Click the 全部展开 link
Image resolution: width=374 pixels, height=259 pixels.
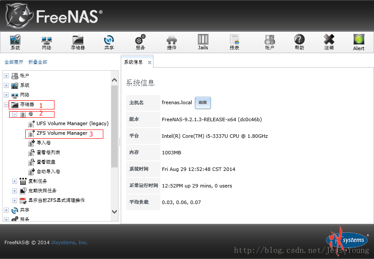(14, 62)
